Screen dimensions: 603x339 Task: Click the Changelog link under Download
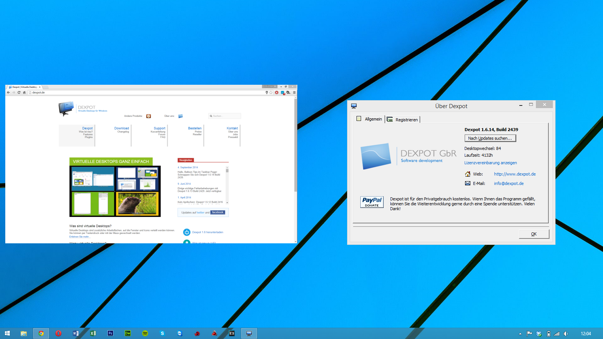(123, 132)
